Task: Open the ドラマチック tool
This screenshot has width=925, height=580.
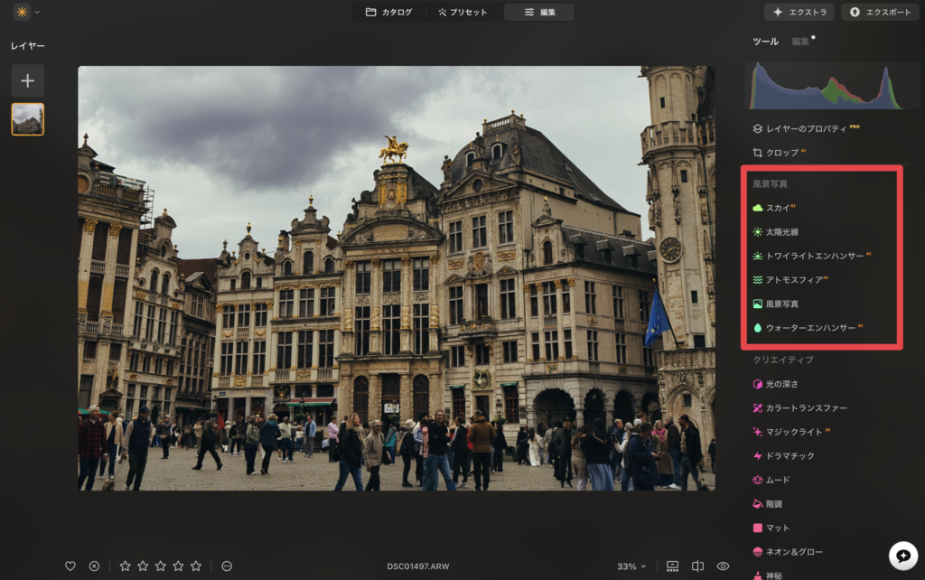Action: [783, 455]
